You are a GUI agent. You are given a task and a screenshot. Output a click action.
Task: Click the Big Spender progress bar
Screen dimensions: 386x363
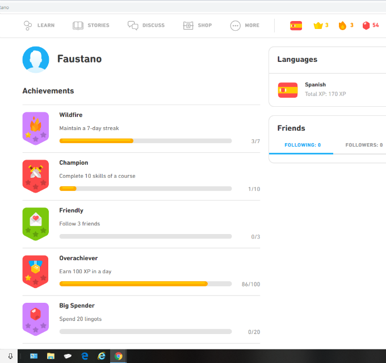[145, 332]
